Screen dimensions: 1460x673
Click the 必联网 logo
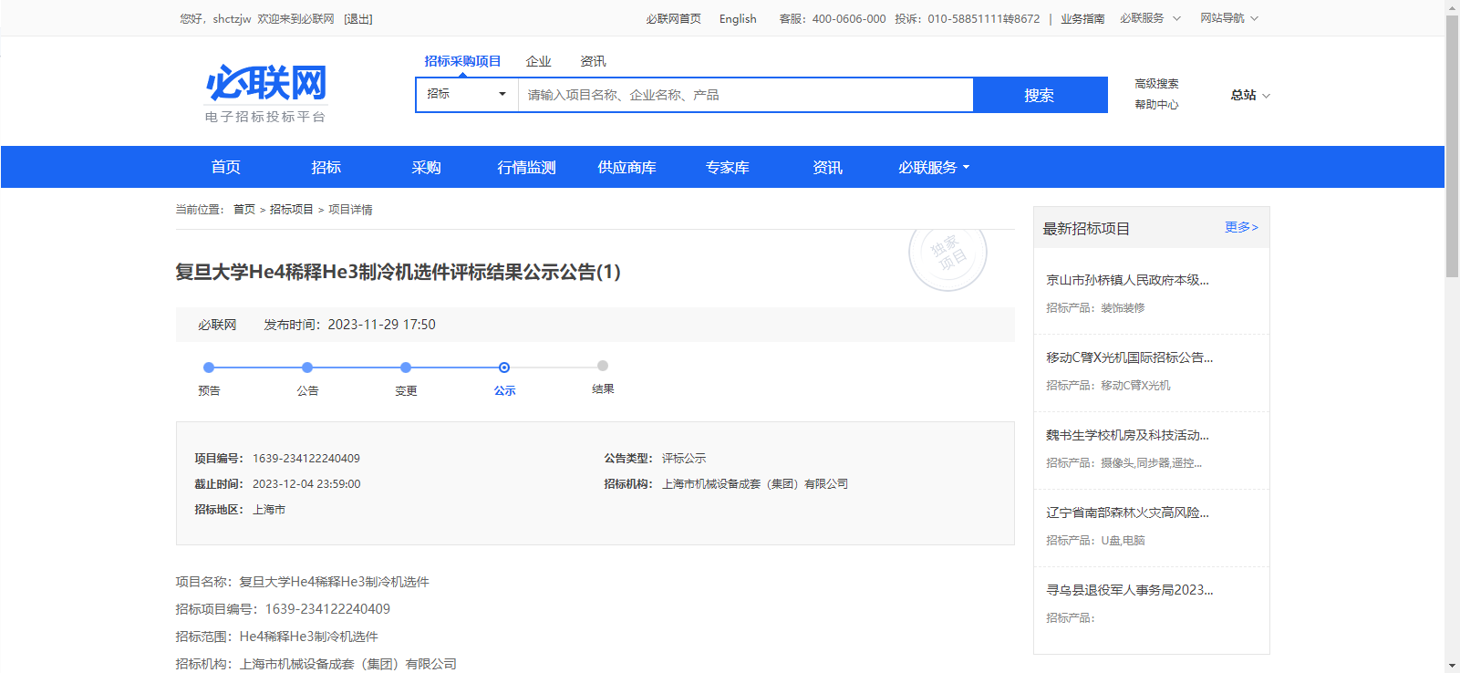[265, 92]
